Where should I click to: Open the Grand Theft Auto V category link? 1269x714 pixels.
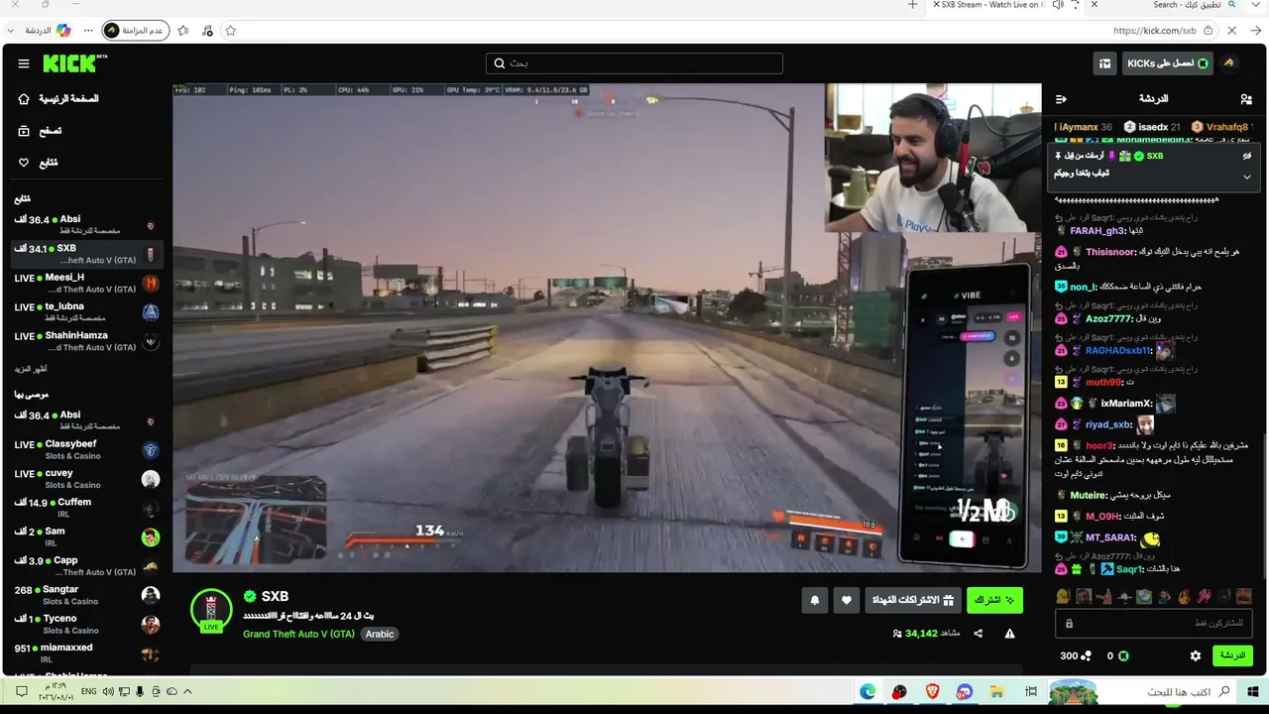[298, 634]
